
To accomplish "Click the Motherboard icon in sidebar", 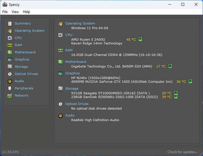I will pyautogui.click(x=10, y=52).
